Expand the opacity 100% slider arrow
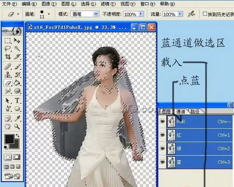234x187 pixels. tap(141, 14)
